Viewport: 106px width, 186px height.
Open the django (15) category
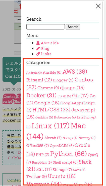pyautogui.click(x=72, y=88)
